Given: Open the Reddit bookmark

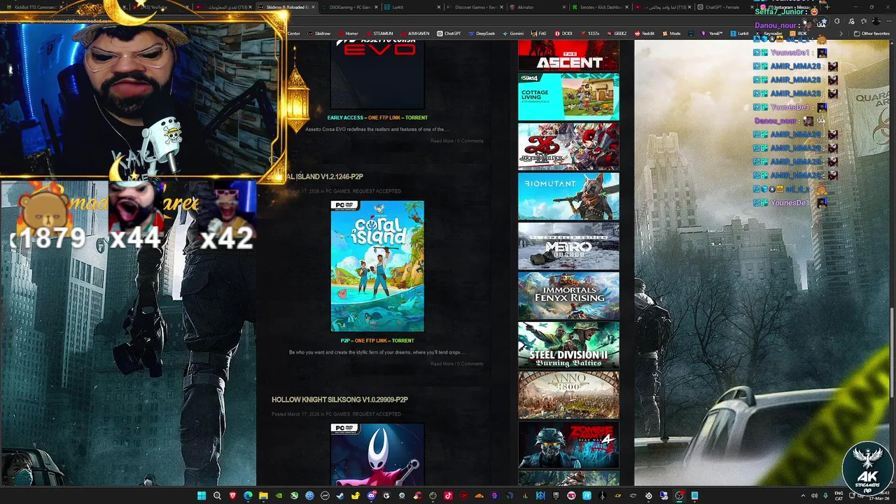Looking at the screenshot, I should pyautogui.click(x=645, y=34).
